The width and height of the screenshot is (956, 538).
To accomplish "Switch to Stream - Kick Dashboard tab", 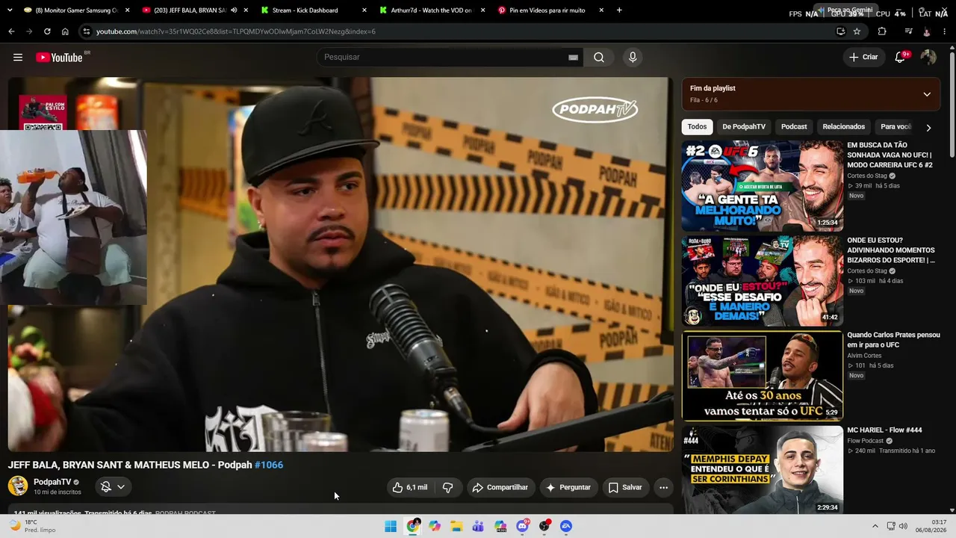I will pos(314,10).
